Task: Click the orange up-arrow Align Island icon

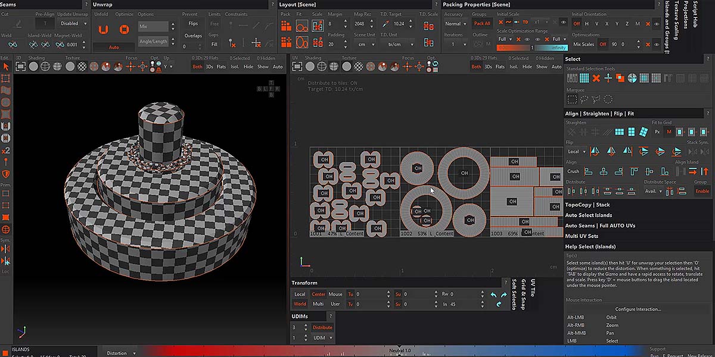Action: 704,171
